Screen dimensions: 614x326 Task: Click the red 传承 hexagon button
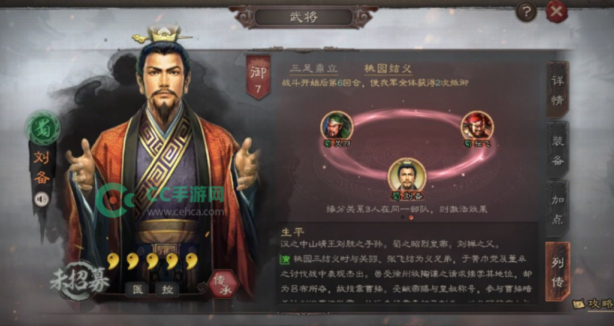click(x=223, y=283)
